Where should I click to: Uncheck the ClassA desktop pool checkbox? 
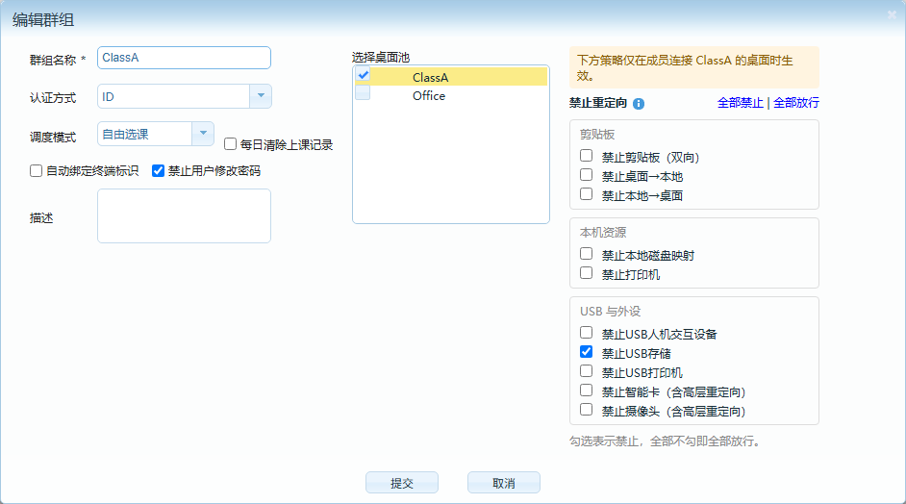coord(363,75)
